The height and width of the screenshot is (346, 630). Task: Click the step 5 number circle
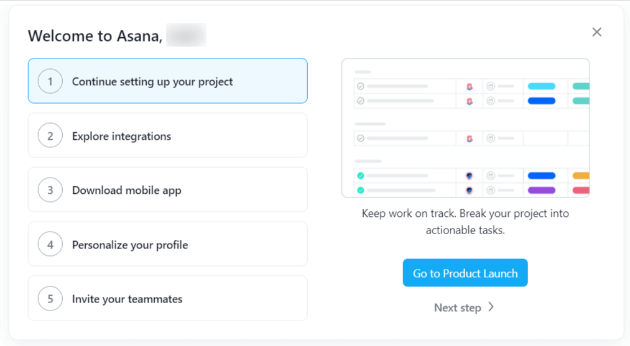(50, 299)
